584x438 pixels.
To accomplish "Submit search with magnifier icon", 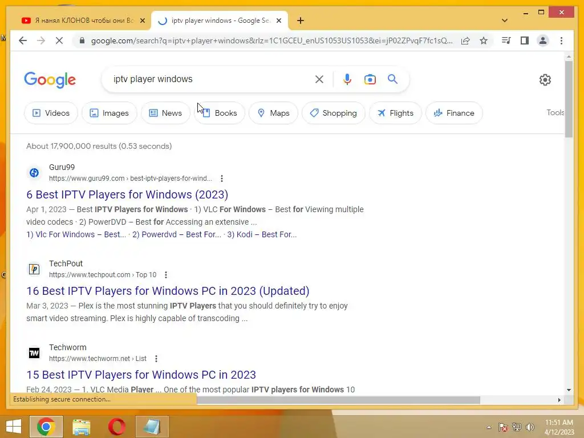I will [392, 79].
